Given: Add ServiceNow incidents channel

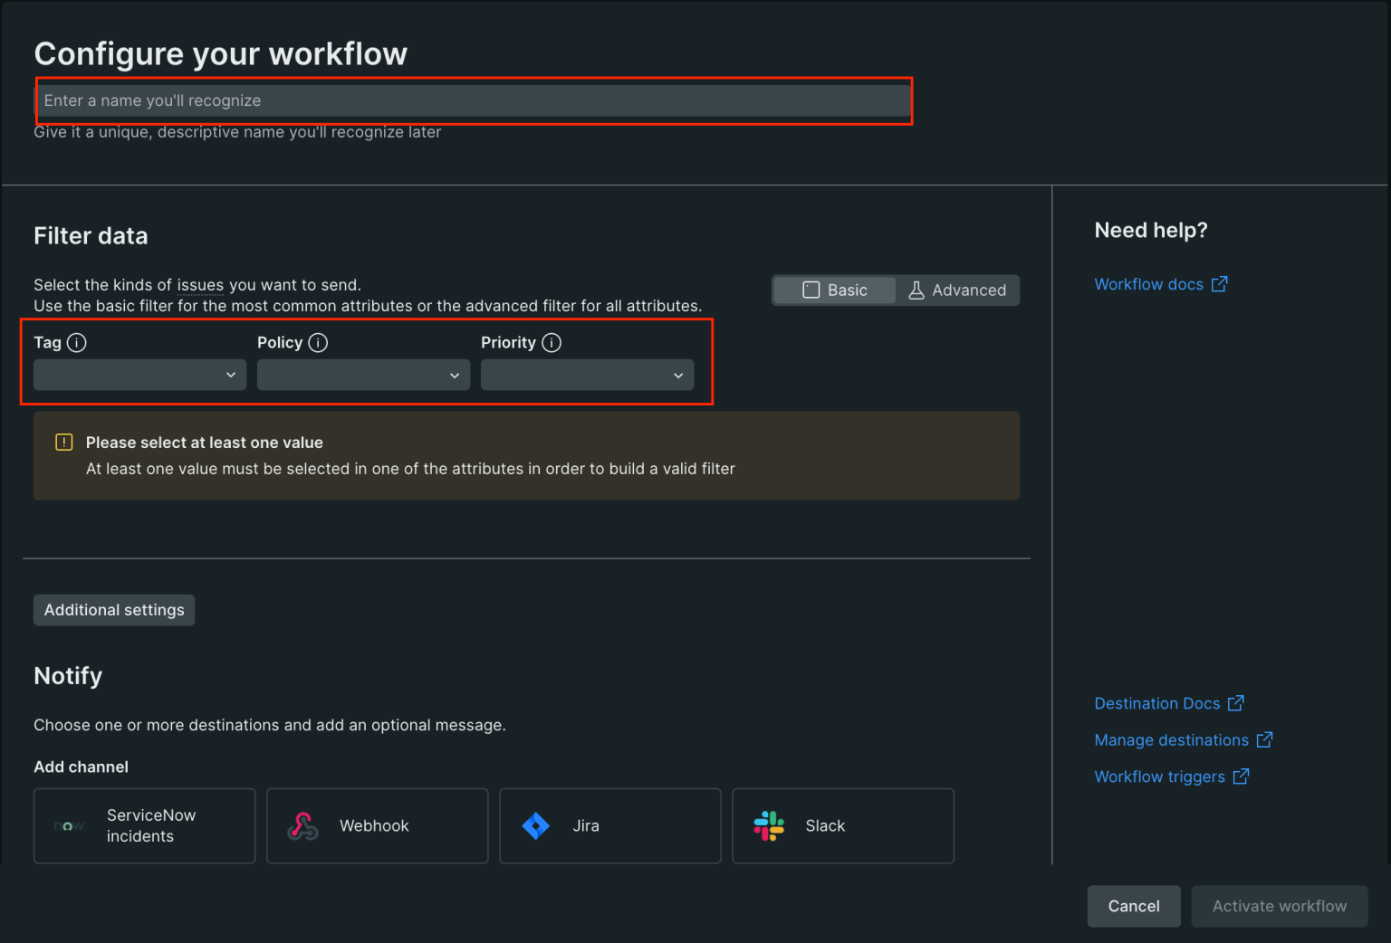Looking at the screenshot, I should 144,825.
